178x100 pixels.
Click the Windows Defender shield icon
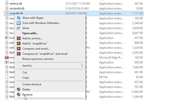(x=19, y=23)
